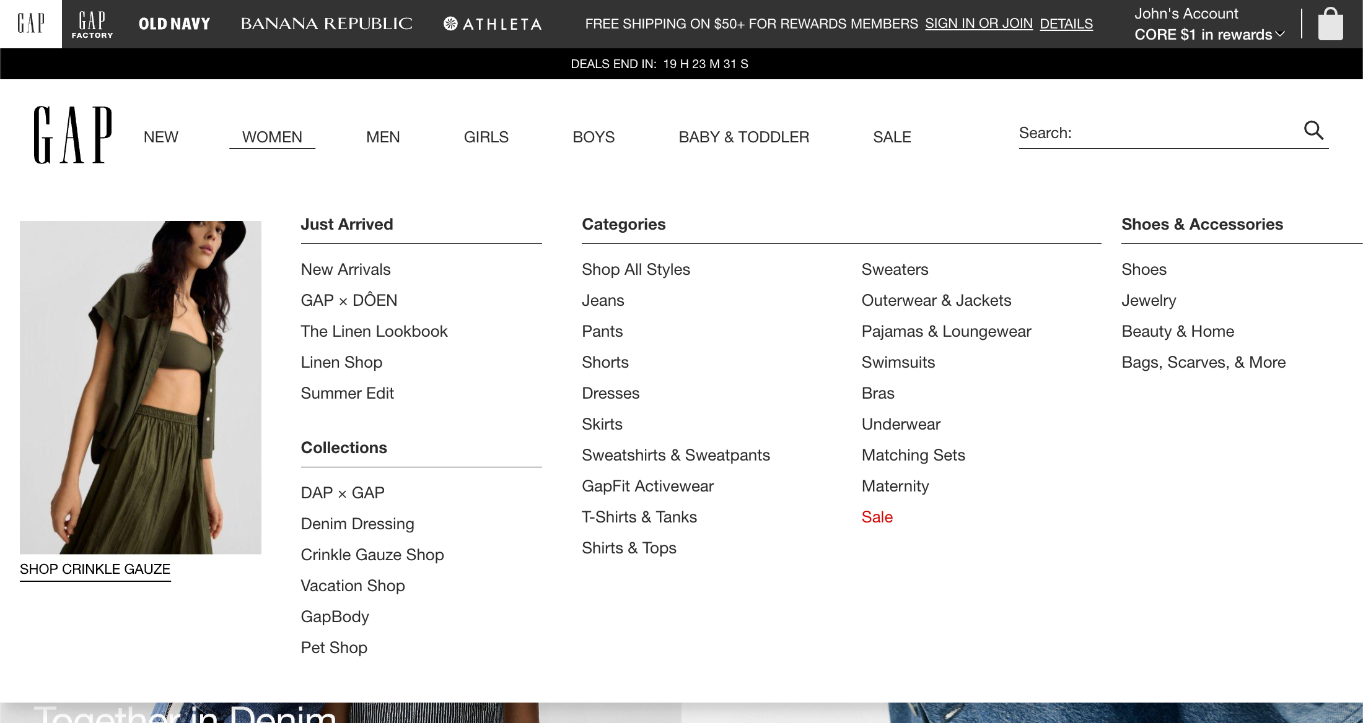Expand the Women navigation menu
Viewport: 1363px width, 723px height.
click(x=272, y=137)
